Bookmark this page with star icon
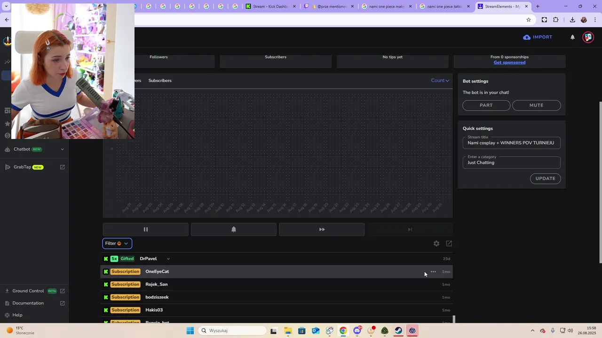The width and height of the screenshot is (602, 338). pos(529,20)
